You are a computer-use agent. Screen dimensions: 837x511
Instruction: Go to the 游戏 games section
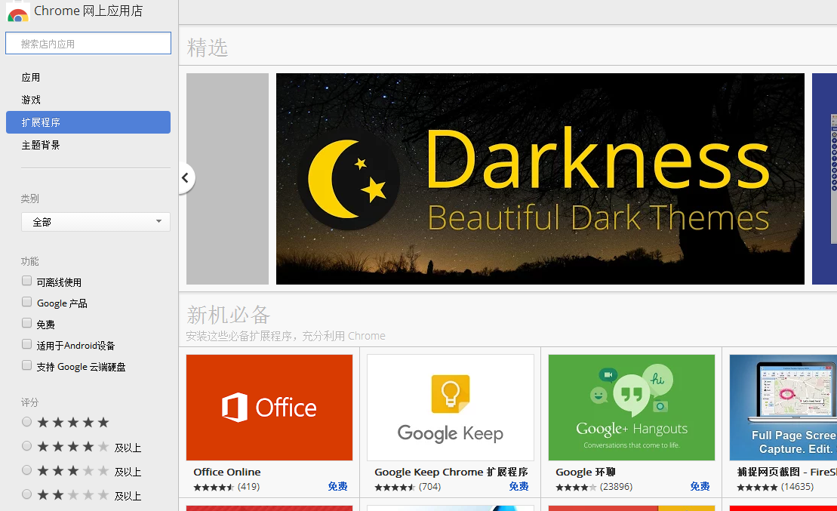click(31, 100)
